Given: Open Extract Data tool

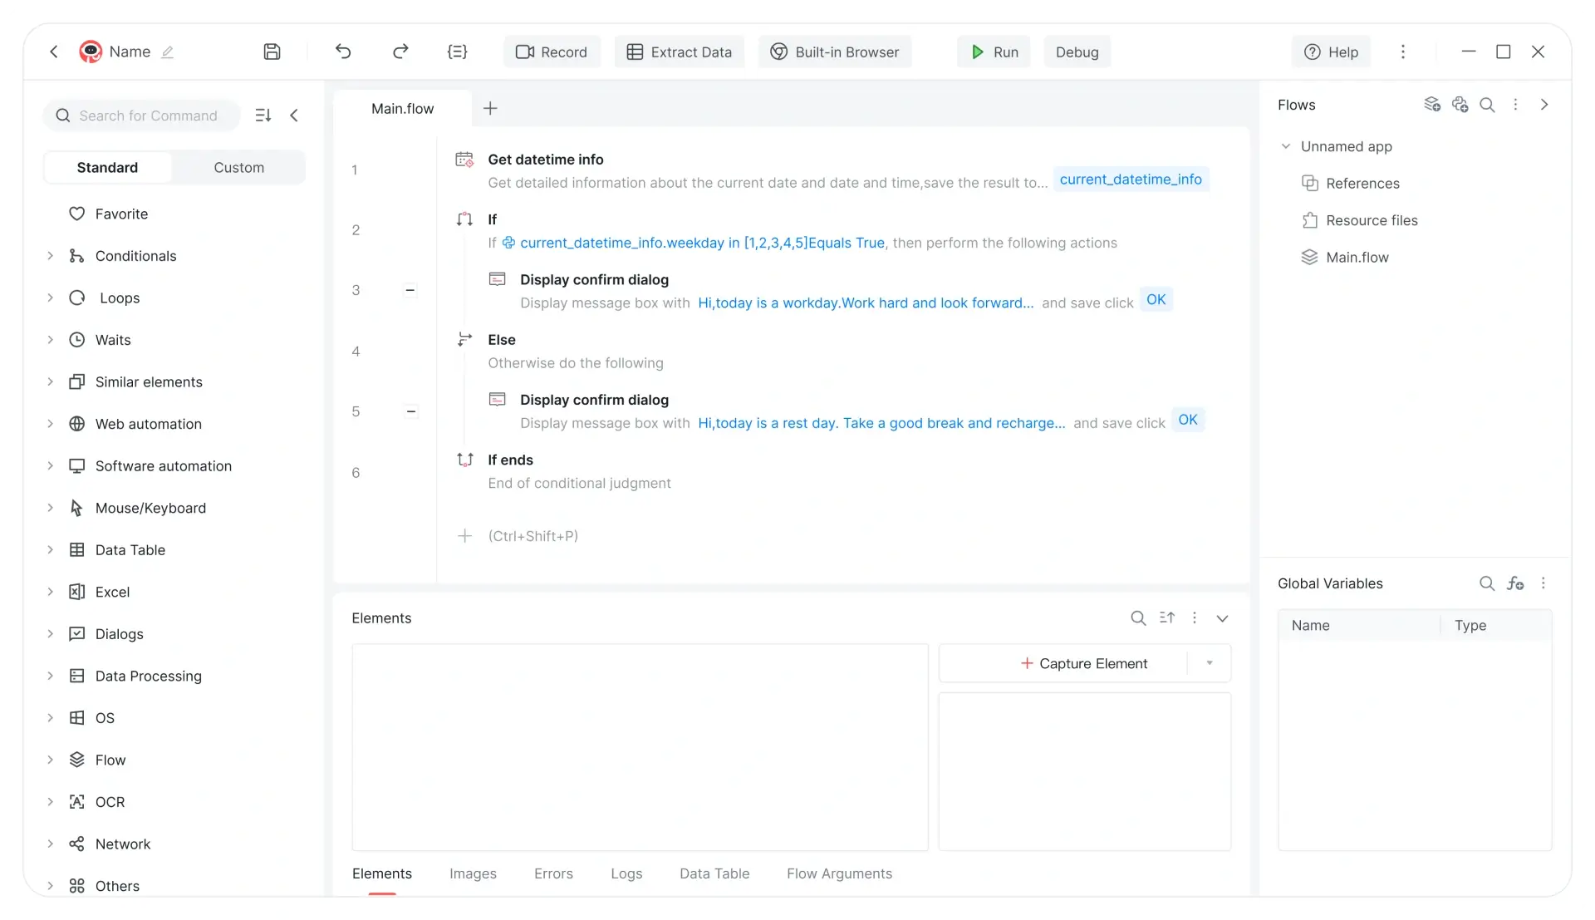Looking at the screenshot, I should [x=679, y=52].
